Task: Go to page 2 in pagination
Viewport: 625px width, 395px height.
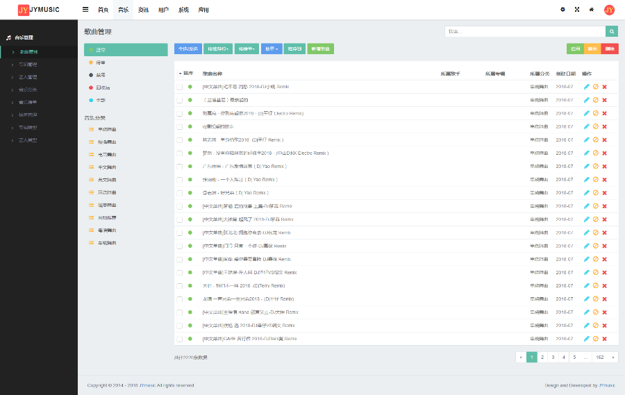Action: [542, 357]
